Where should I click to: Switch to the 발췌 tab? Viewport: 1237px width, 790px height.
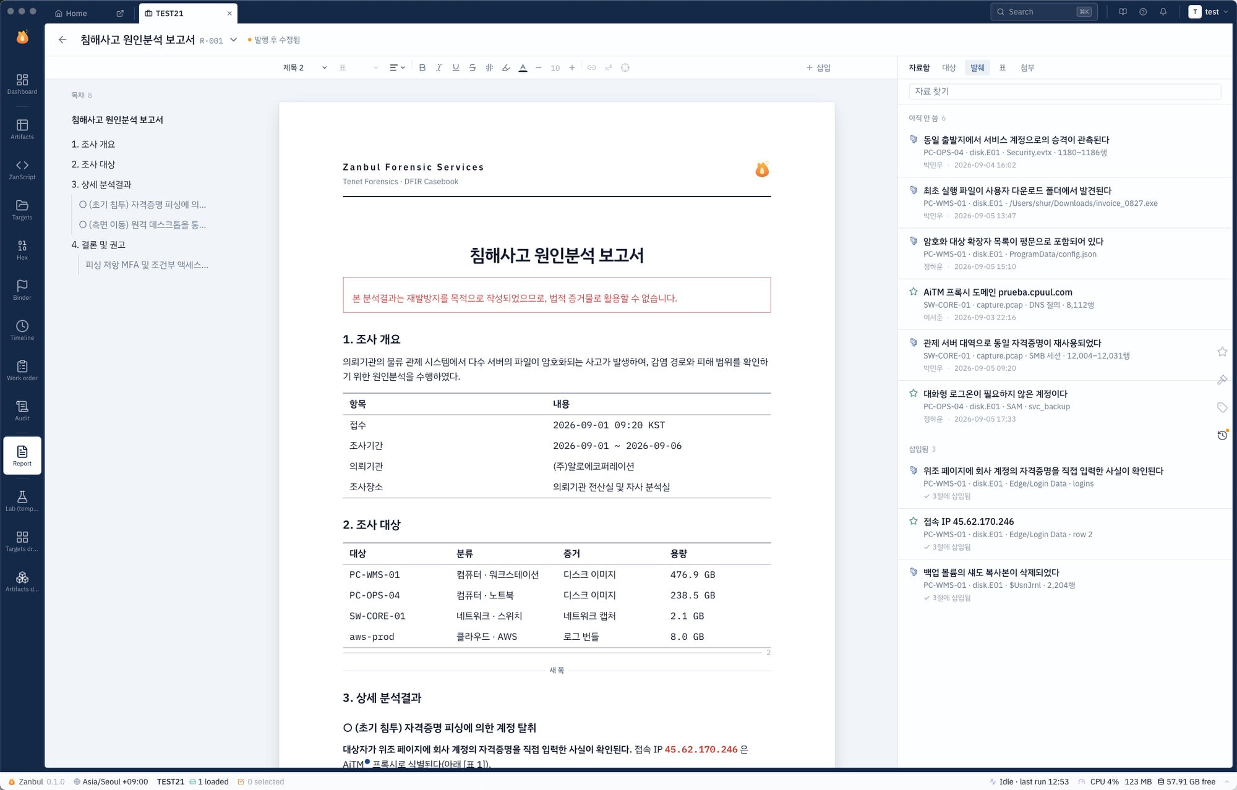(977, 67)
